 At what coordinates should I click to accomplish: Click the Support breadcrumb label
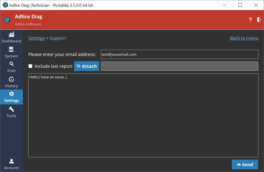pyautogui.click(x=58, y=38)
